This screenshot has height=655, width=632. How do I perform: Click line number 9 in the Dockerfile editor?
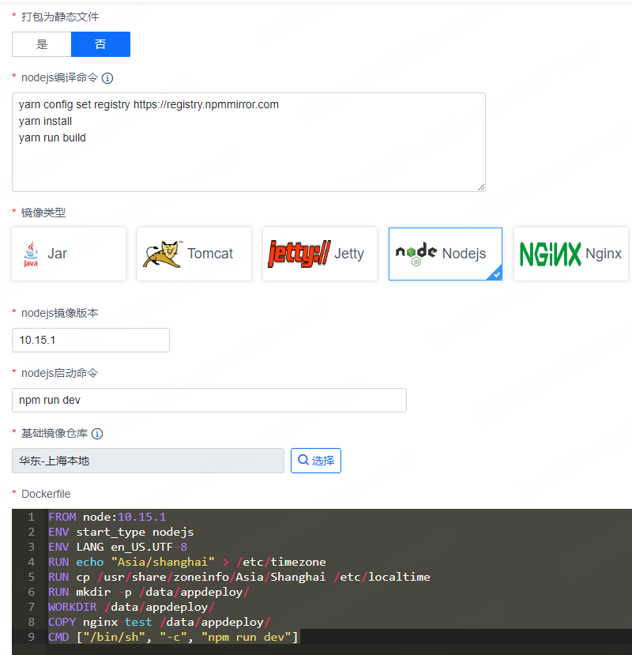coord(32,636)
